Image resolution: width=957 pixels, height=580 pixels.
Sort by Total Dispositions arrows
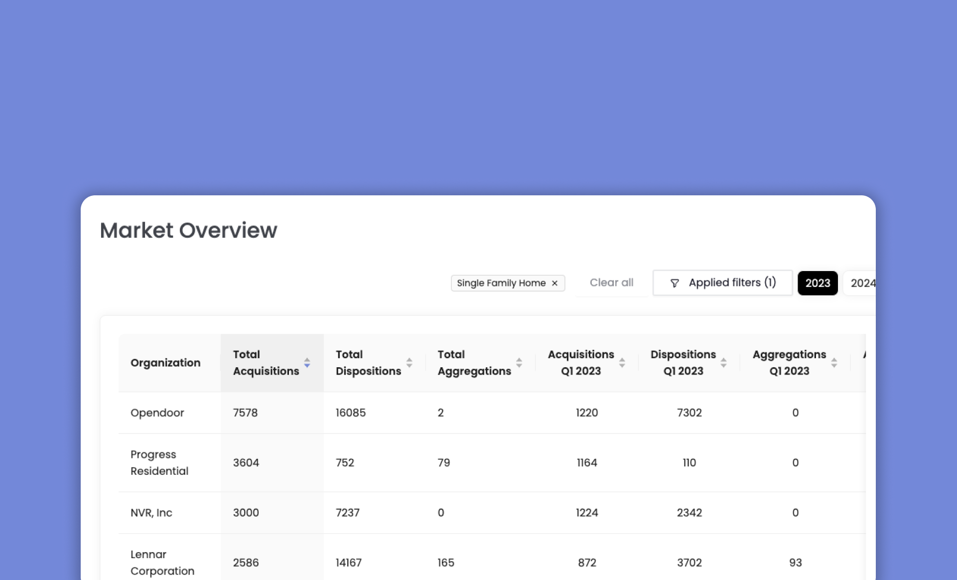coord(409,363)
